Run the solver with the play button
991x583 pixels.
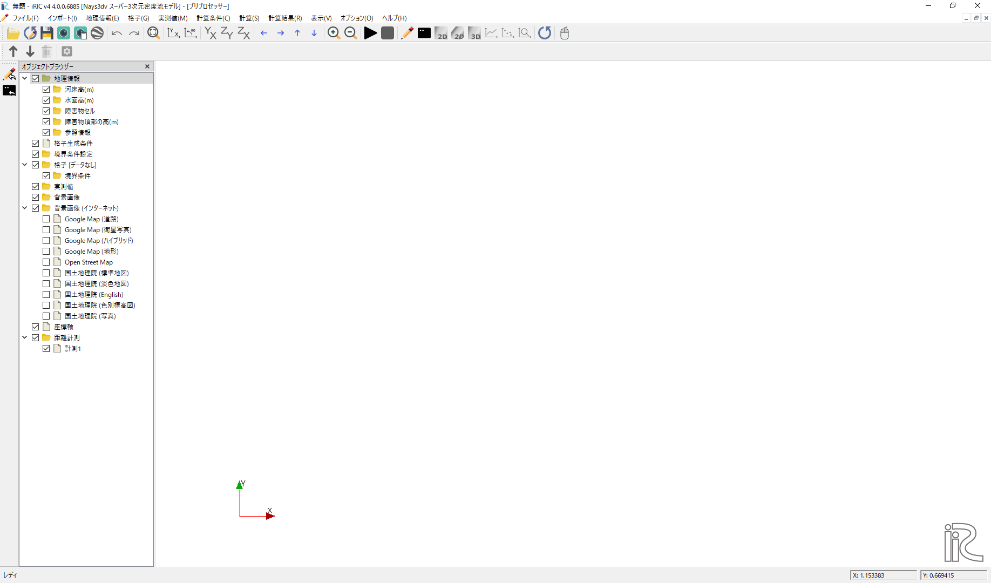(x=370, y=33)
